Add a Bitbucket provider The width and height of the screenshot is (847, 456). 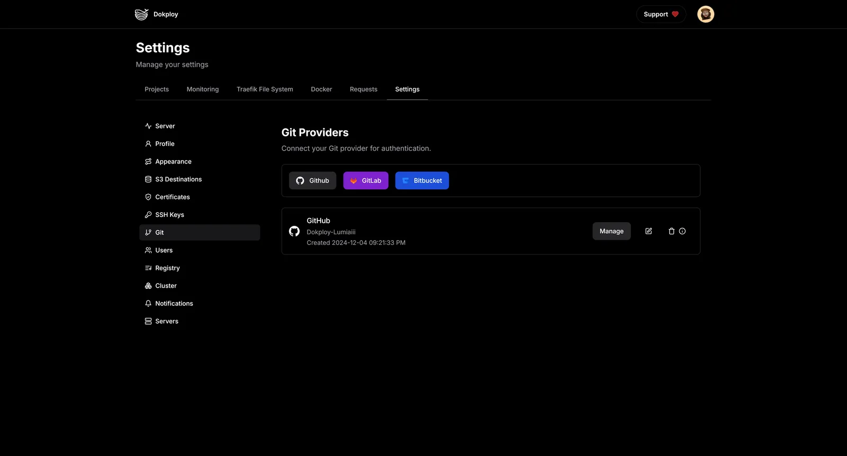coord(422,180)
